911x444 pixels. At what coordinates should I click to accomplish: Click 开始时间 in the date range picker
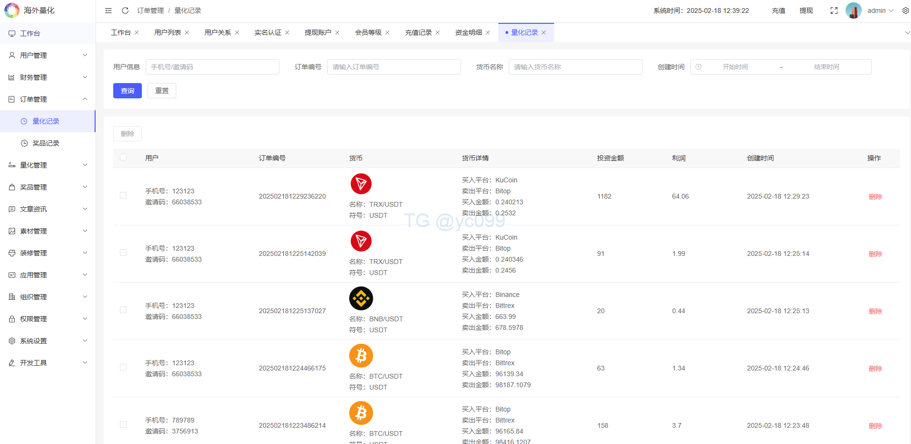(x=735, y=67)
